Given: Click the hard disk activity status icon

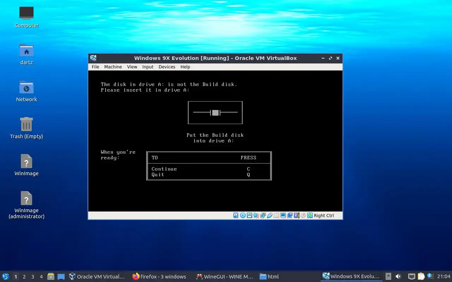Looking at the screenshot, I should [236, 215].
